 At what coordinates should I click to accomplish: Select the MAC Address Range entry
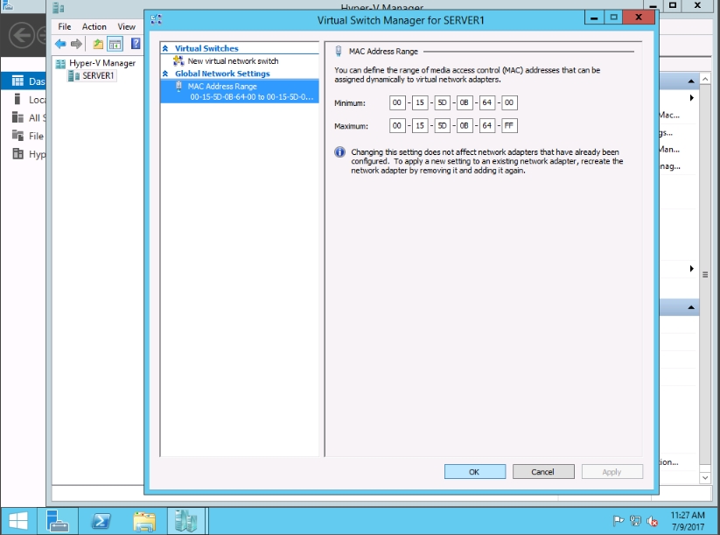240,91
